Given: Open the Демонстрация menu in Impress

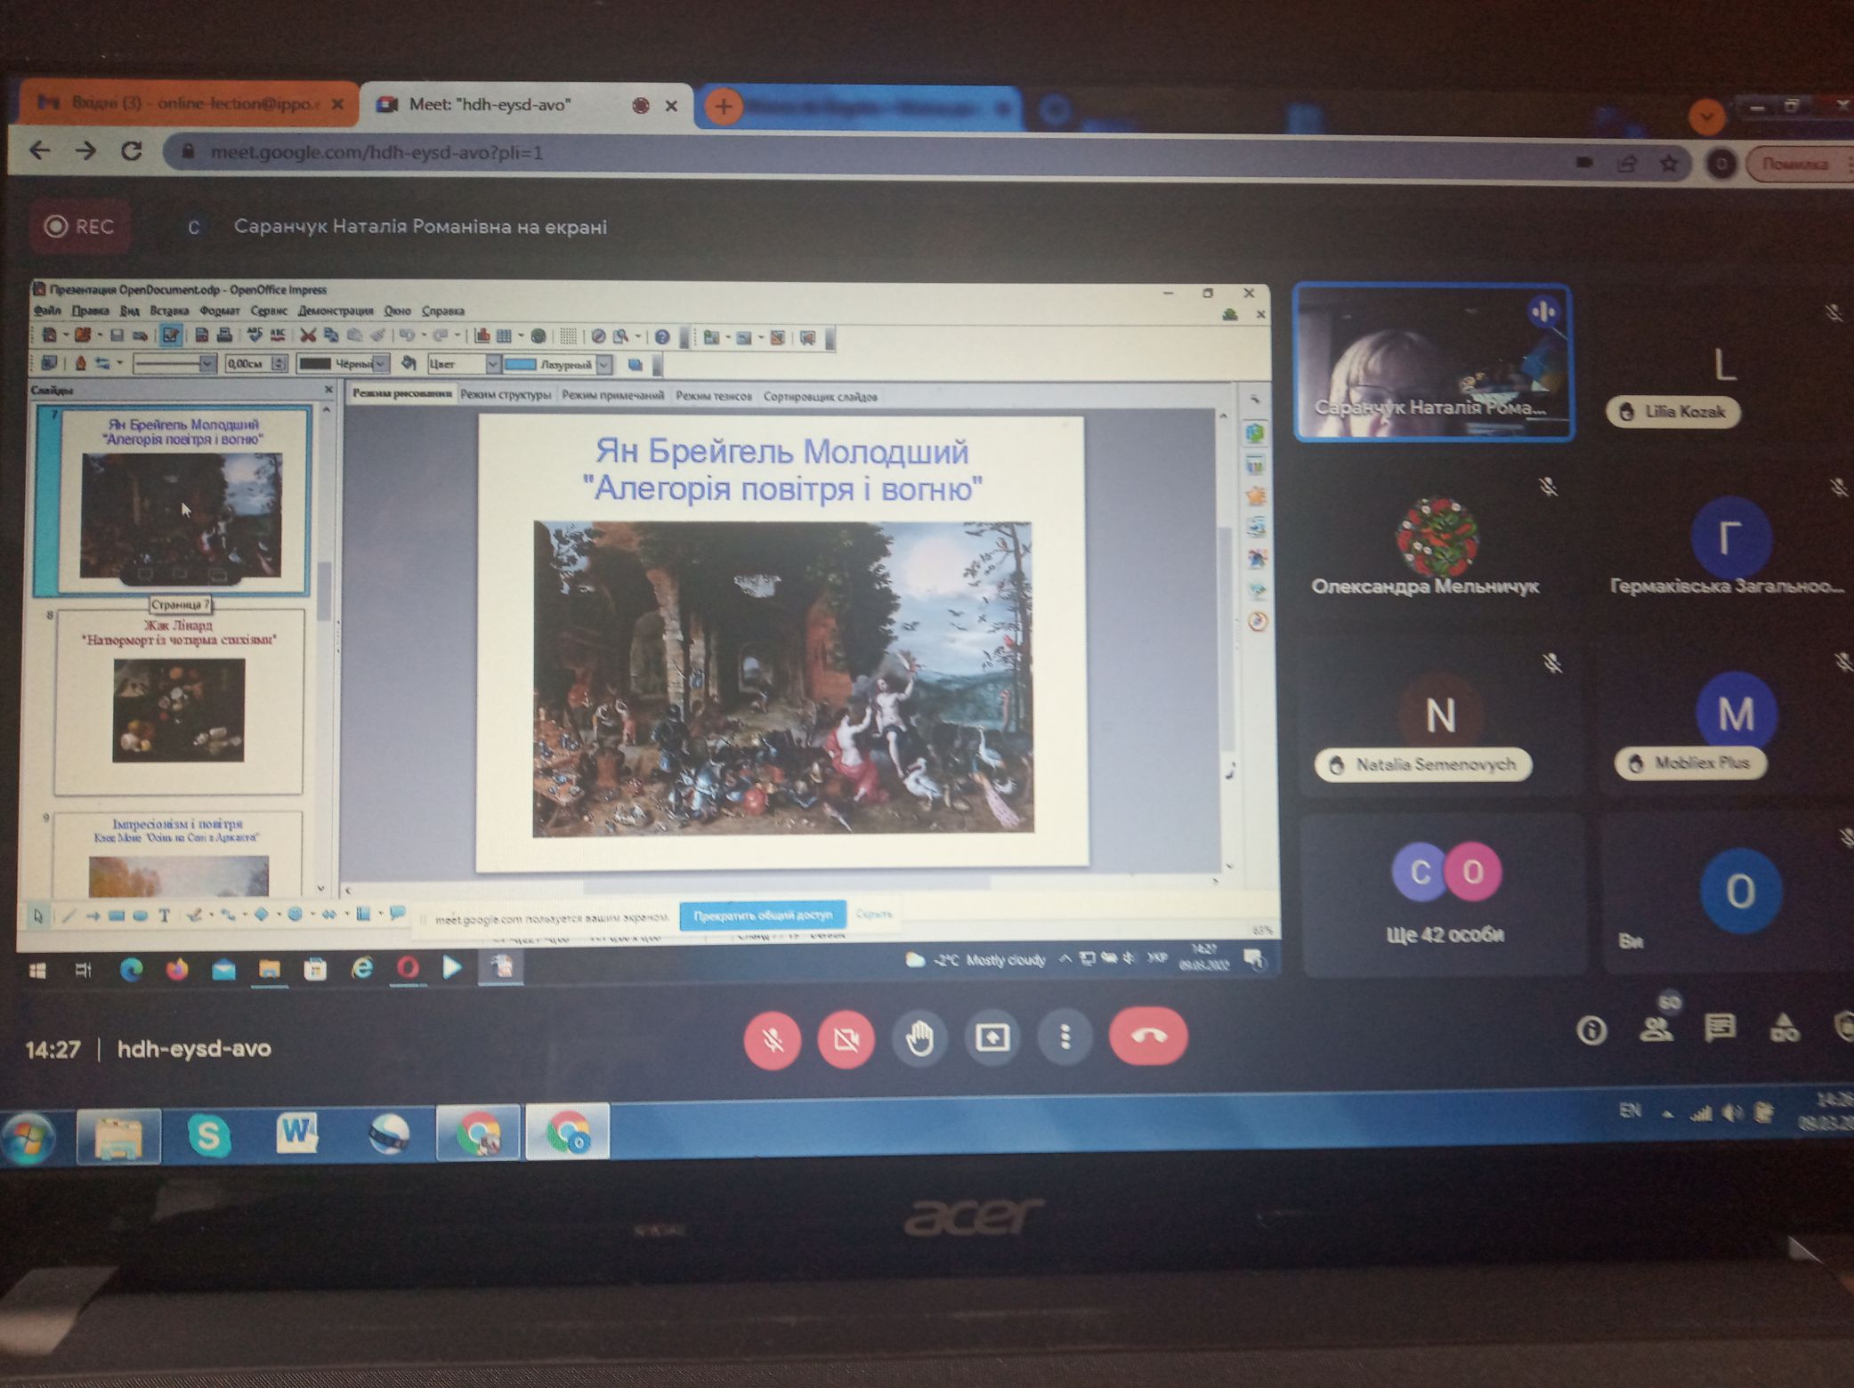Looking at the screenshot, I should coord(336,311).
